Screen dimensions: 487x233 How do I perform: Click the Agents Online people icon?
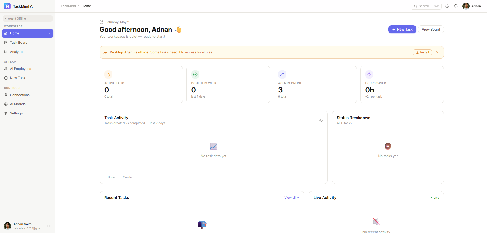(x=282, y=74)
